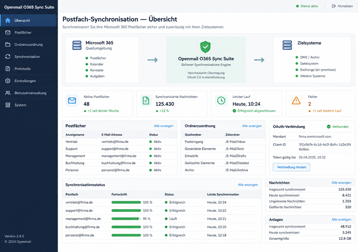Open the Synchronisation section
Viewport: 358px width, 252px height.
28,57
